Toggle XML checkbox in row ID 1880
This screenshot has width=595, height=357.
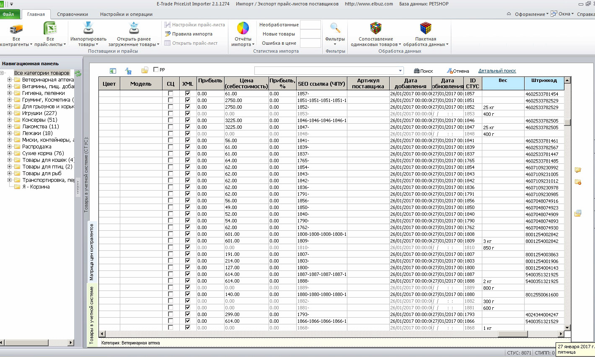[187, 294]
